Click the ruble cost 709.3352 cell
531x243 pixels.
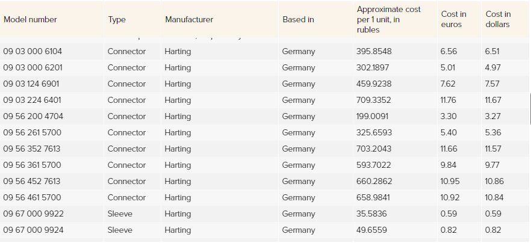click(373, 100)
